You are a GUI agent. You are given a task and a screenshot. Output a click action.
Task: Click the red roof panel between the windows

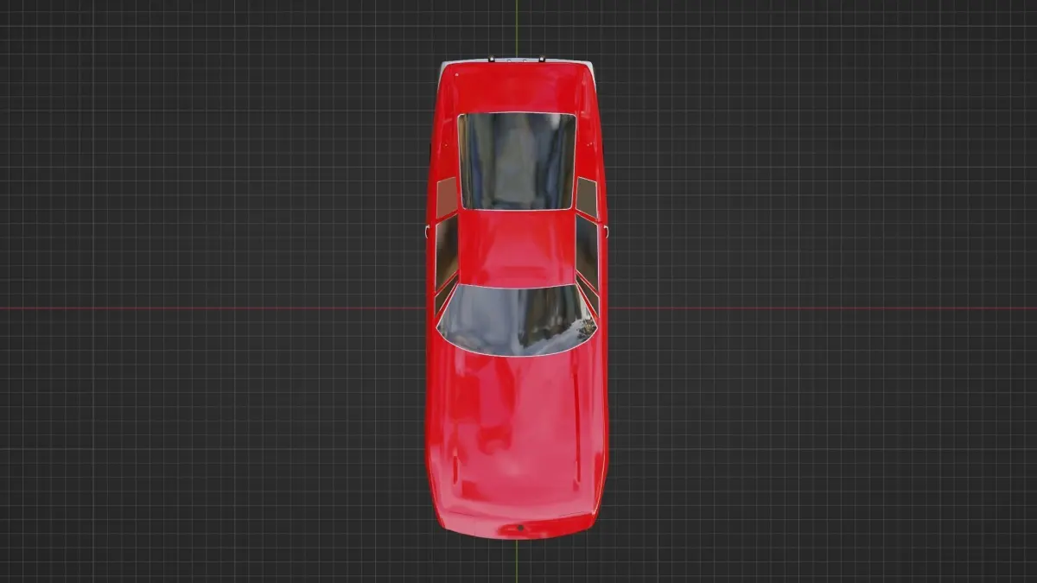point(517,248)
